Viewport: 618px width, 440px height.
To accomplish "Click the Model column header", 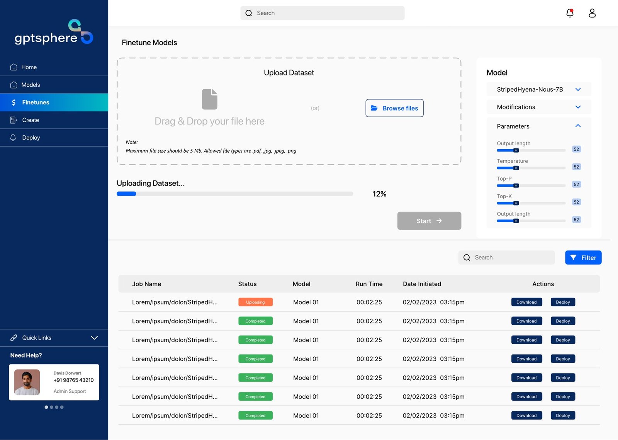I will [x=301, y=284].
